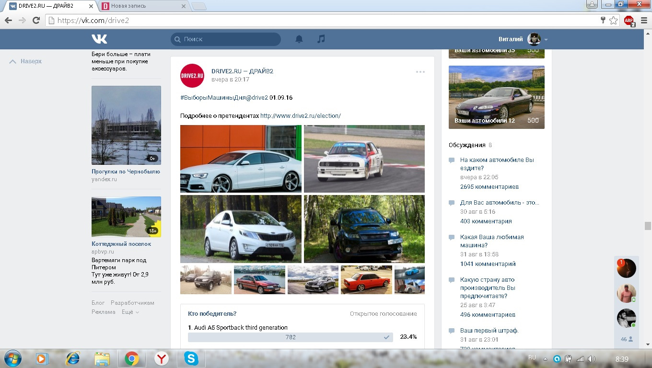
Task: Bookmark this page with the star icon
Action: tap(613, 20)
